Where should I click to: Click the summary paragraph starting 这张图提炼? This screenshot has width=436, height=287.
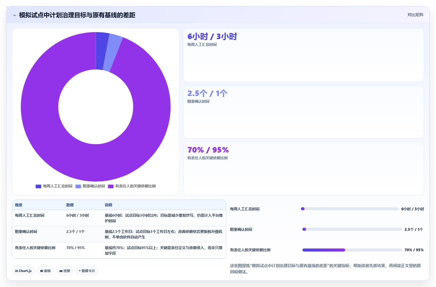tap(326, 269)
